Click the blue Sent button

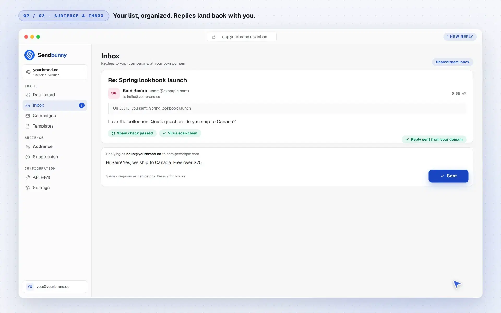pos(448,176)
